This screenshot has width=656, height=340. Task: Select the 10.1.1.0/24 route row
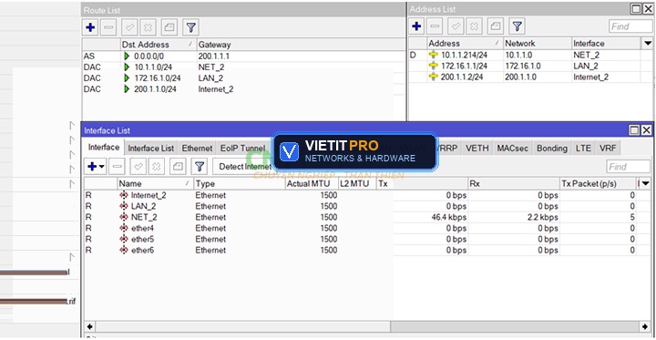pyautogui.click(x=243, y=67)
